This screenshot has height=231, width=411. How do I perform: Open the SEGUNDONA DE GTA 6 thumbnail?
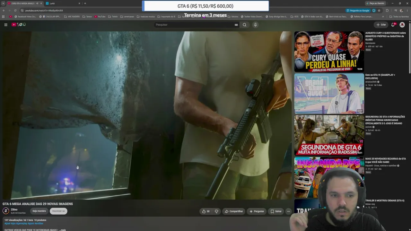tap(329, 135)
